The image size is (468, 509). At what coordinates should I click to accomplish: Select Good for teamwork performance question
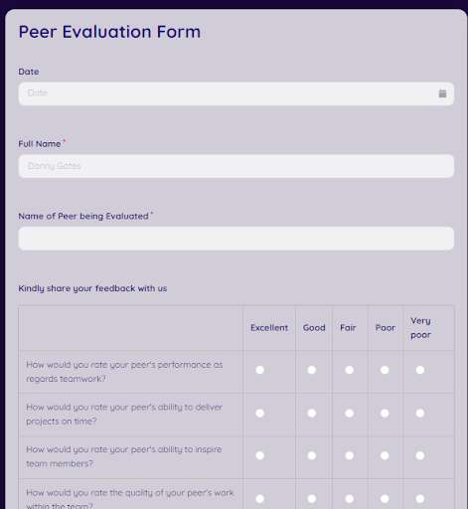pyautogui.click(x=312, y=370)
